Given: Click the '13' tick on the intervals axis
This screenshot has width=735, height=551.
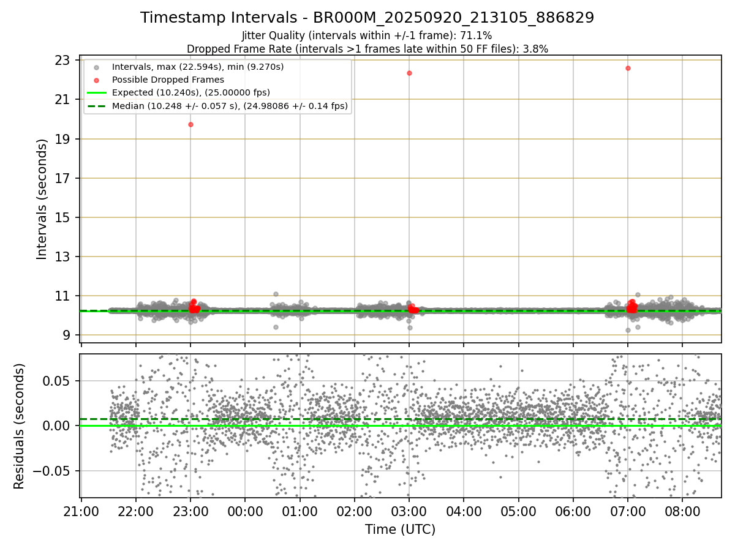Looking at the screenshot, I should [x=63, y=257].
